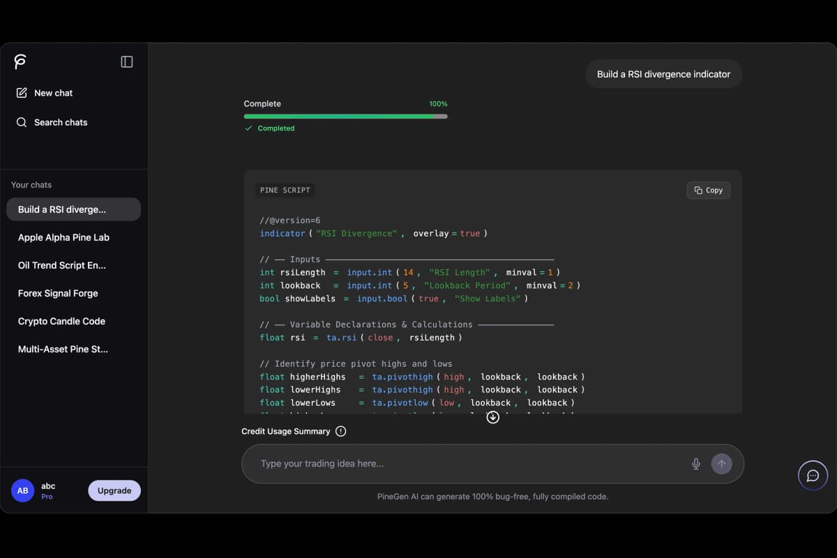The image size is (837, 558).
Task: Click the Credit Usage Summary info icon
Action: point(340,431)
